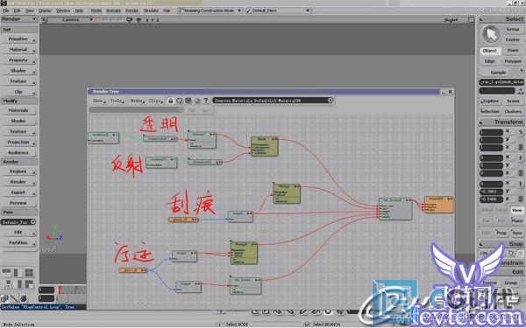
Task: Click the timeline playback slider start marker
Action: tap(60, 290)
